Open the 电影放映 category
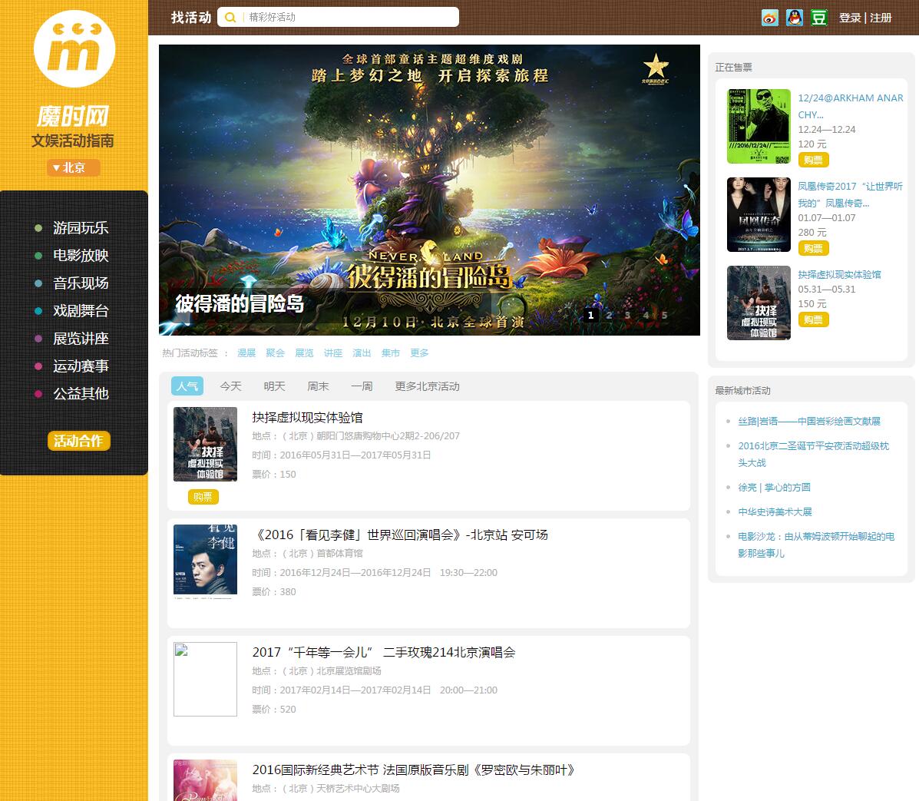This screenshot has height=801, width=919. pos(81,255)
